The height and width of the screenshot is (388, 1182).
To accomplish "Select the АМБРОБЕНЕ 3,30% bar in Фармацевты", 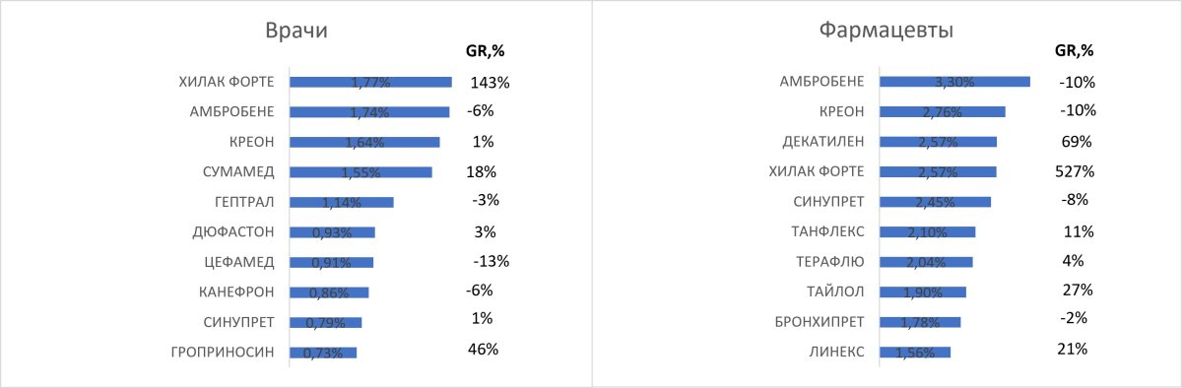I will 954,83.
